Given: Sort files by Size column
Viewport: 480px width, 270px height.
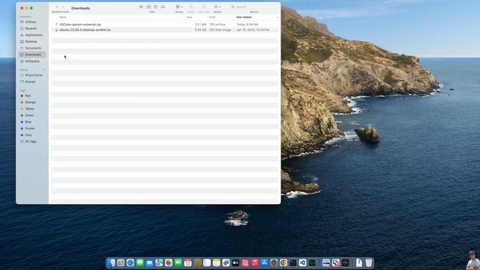Looking at the screenshot, I should (x=190, y=17).
